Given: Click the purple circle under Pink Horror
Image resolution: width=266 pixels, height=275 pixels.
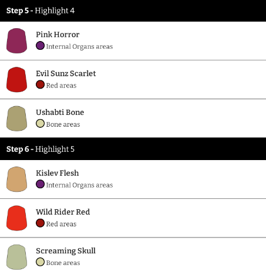Looking at the screenshot, I should click(x=40, y=46).
